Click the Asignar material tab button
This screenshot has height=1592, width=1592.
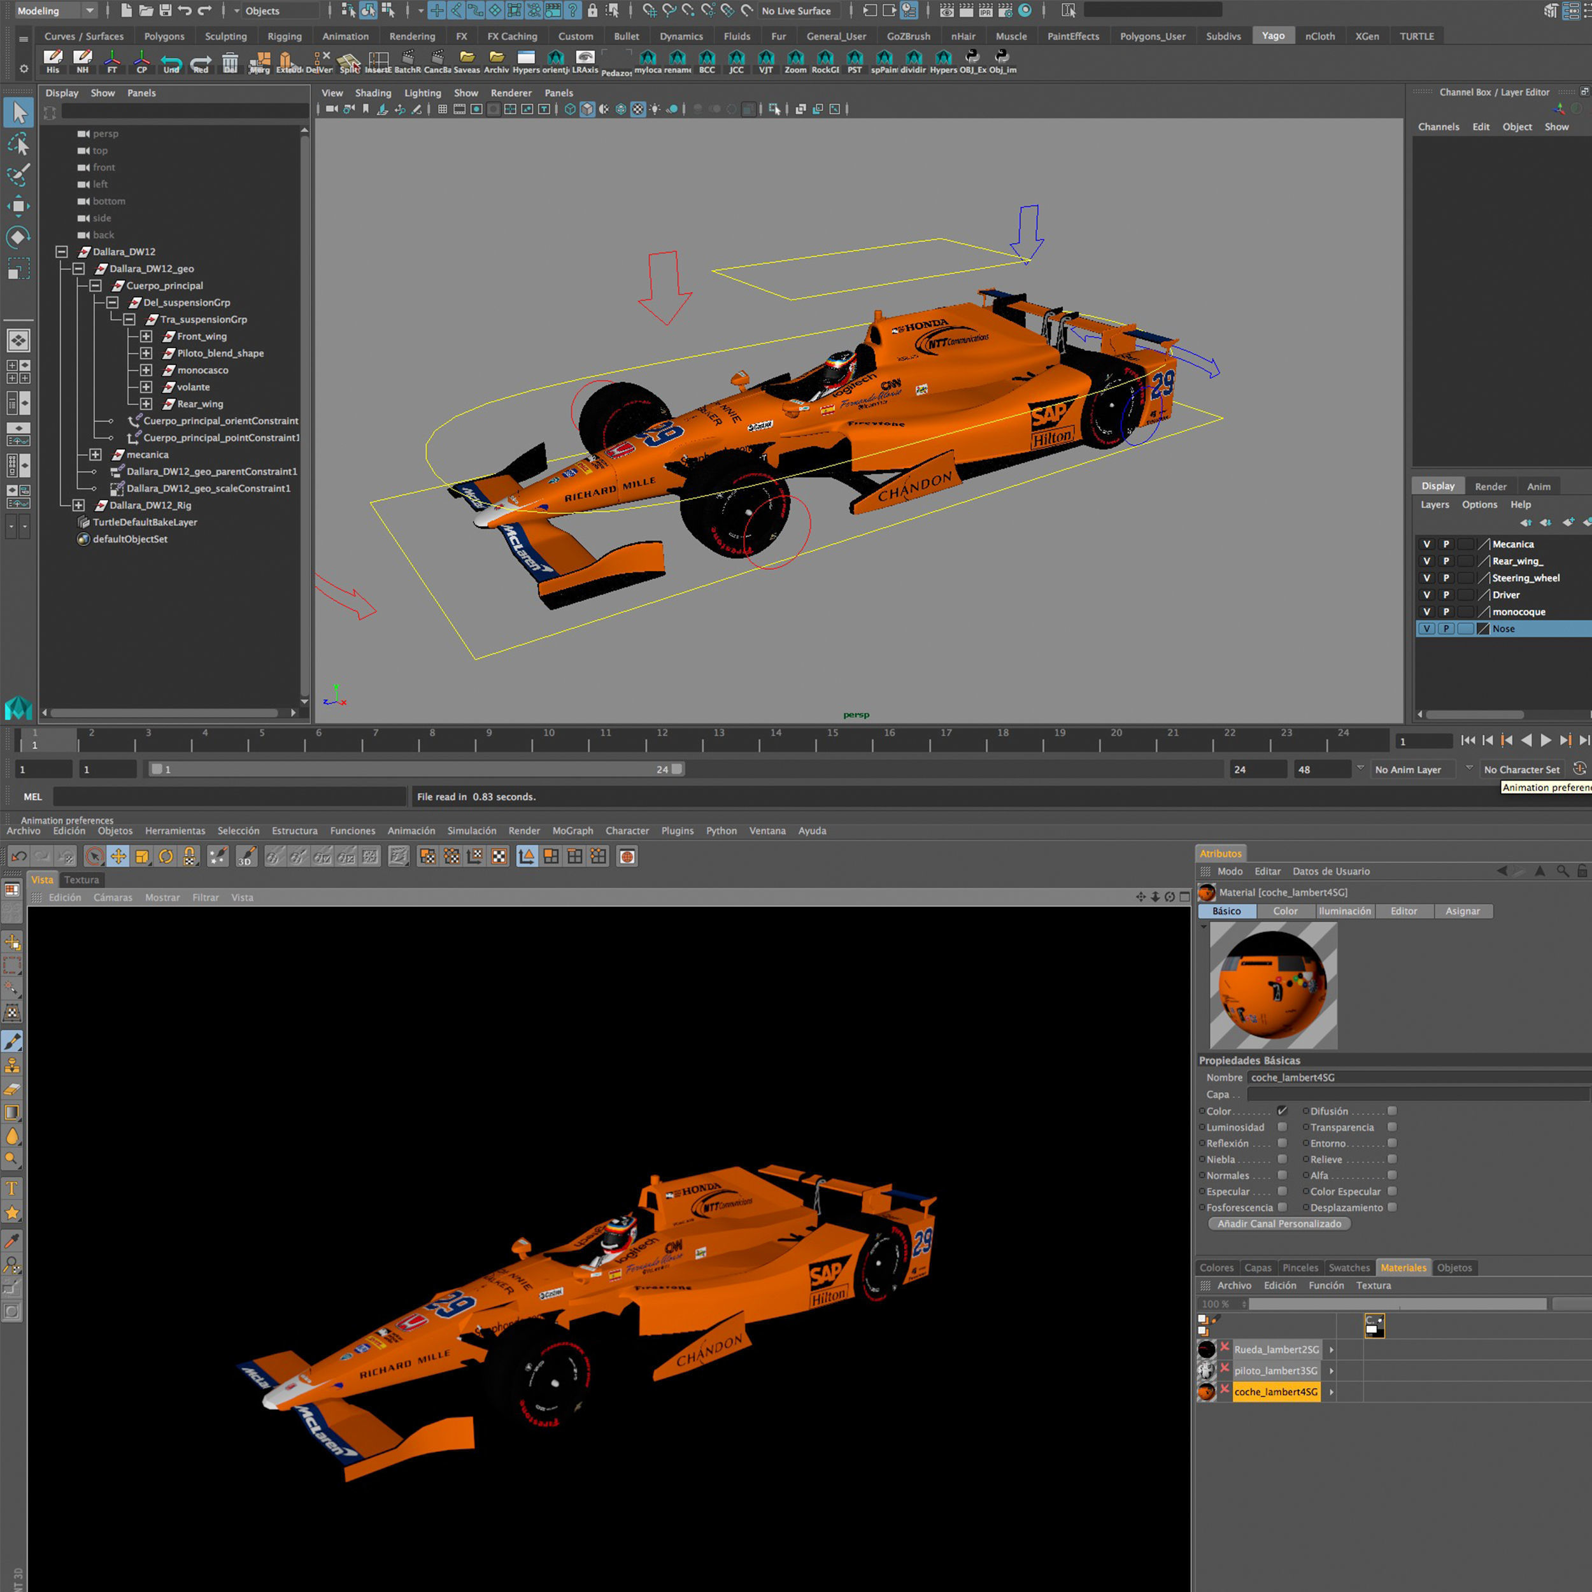[1462, 911]
